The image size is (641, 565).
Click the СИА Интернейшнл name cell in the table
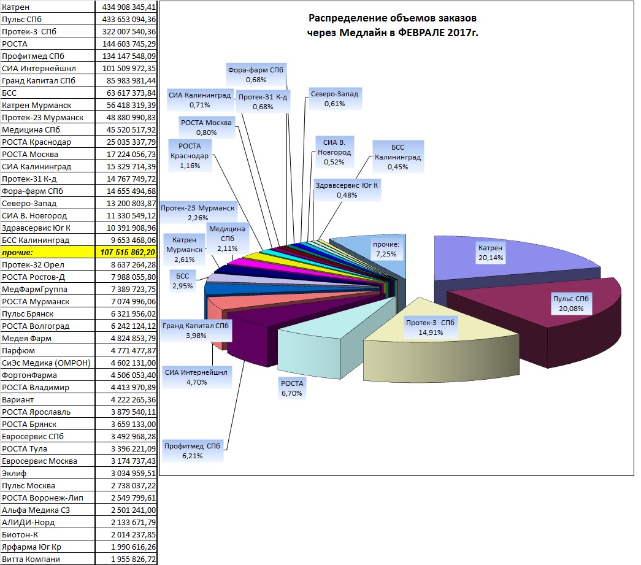47,68
